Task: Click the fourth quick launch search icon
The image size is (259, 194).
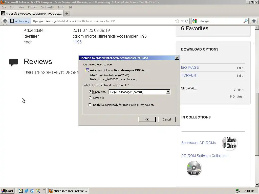Action: (38, 191)
